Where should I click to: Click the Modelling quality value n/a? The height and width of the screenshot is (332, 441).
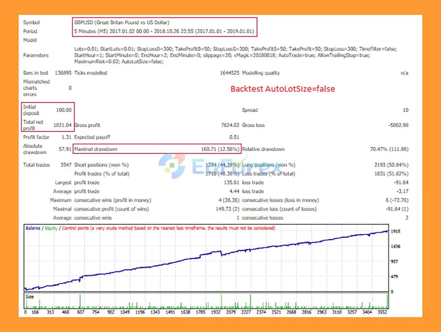(404, 73)
